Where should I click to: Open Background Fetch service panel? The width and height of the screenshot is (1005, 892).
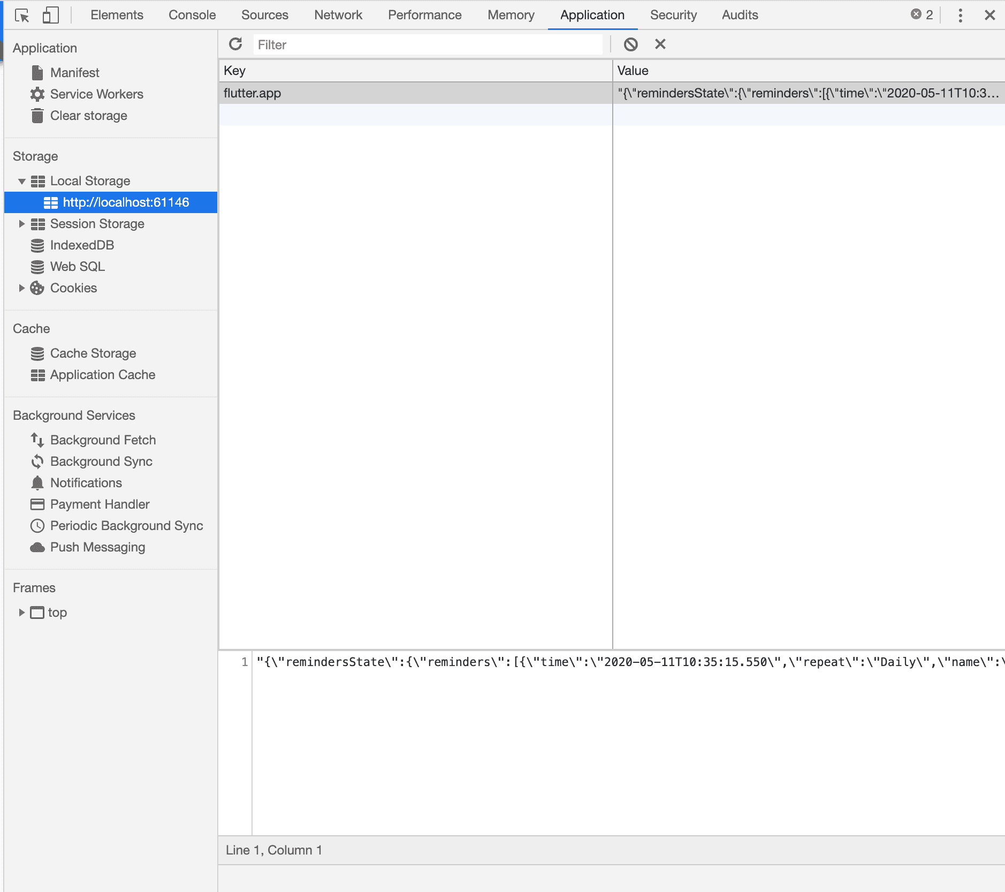[x=102, y=440]
